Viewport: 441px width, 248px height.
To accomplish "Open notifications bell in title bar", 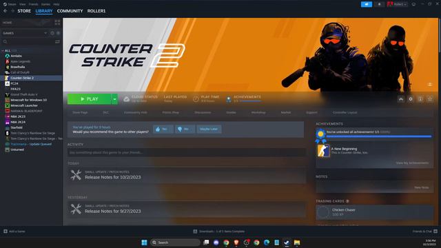I will coord(379,4).
